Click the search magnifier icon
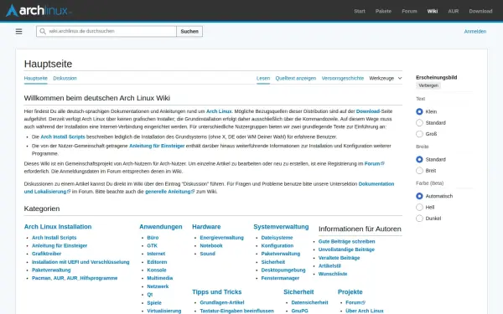 [43, 32]
